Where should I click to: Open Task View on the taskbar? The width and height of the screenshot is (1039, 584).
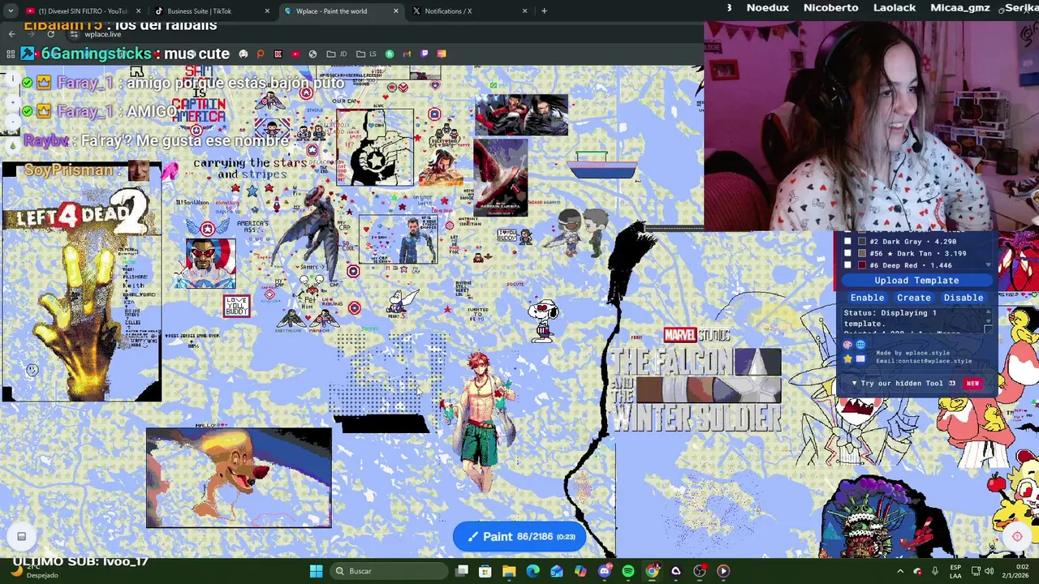[x=462, y=571]
